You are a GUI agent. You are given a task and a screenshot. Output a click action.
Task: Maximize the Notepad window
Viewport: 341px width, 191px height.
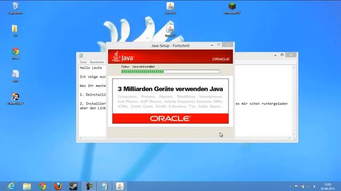pyautogui.click(x=282, y=55)
